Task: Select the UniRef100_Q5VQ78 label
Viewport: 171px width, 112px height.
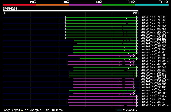Action: tap(153, 102)
